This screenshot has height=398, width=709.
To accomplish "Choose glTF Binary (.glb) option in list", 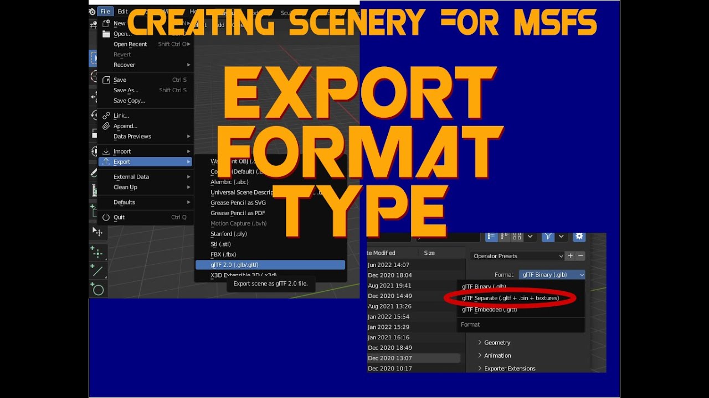I will point(484,286).
